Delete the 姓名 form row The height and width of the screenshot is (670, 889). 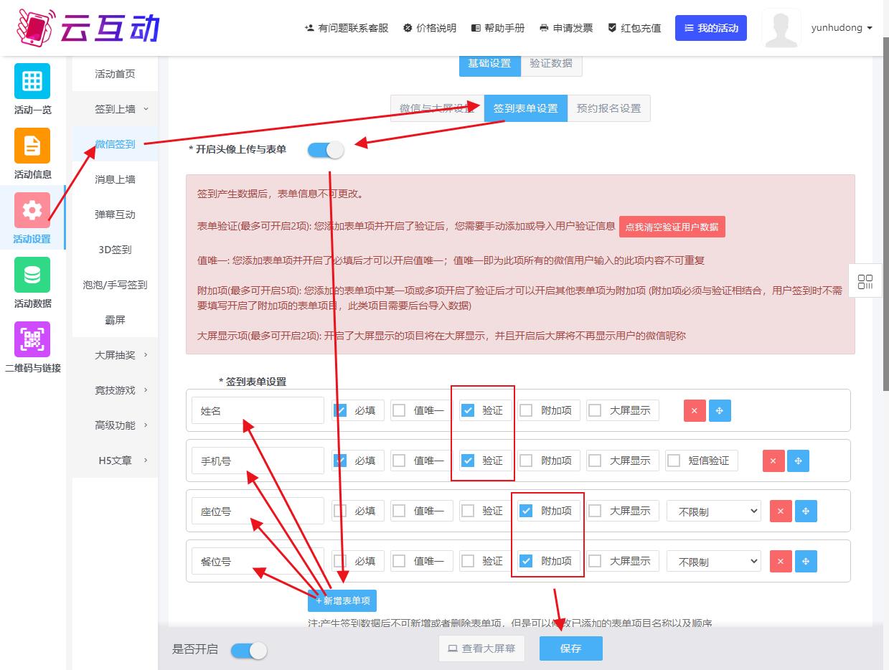coord(695,410)
